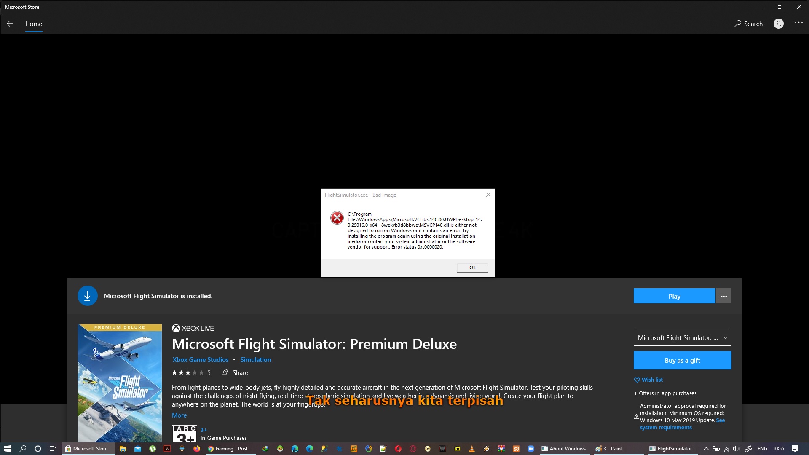This screenshot has height=455, width=809.
Task: Click the download status icon beside 'is installed'
Action: [88, 296]
